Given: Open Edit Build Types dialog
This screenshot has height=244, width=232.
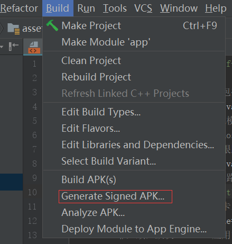Looking at the screenshot, I should tap(134, 112).
